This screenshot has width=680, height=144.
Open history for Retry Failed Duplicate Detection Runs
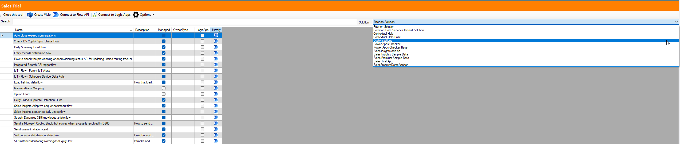[216, 100]
